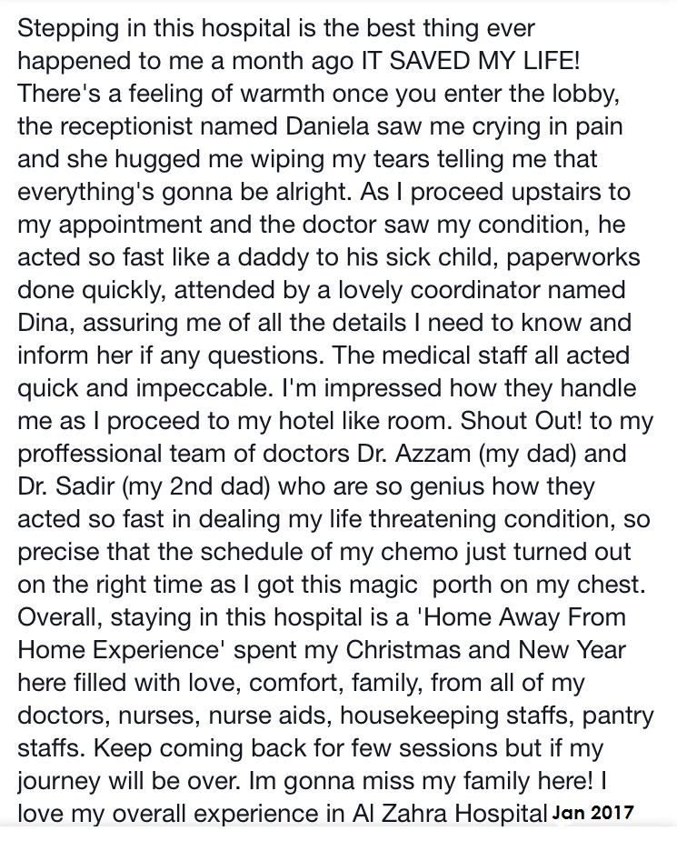Click the 'Jan 2017' date label
This screenshot has width=677, height=841.
(592, 813)
